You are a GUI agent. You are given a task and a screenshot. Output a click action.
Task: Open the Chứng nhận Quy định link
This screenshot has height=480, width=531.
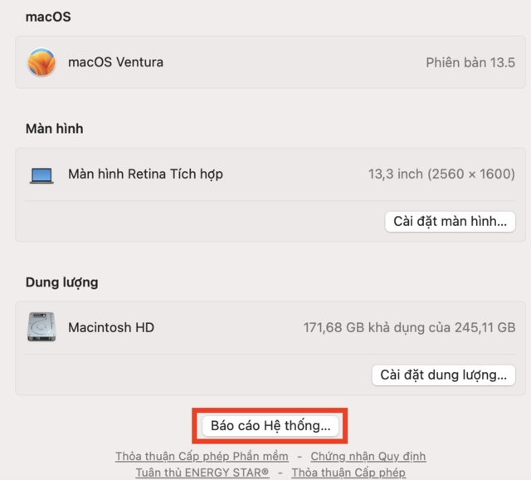368,456
